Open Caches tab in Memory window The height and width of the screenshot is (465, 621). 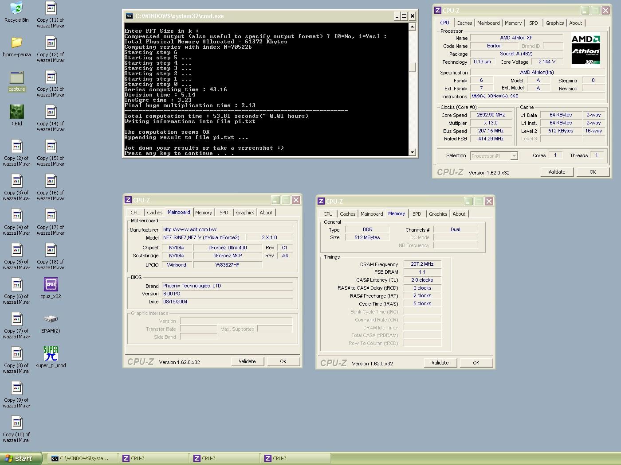pyautogui.click(x=348, y=214)
